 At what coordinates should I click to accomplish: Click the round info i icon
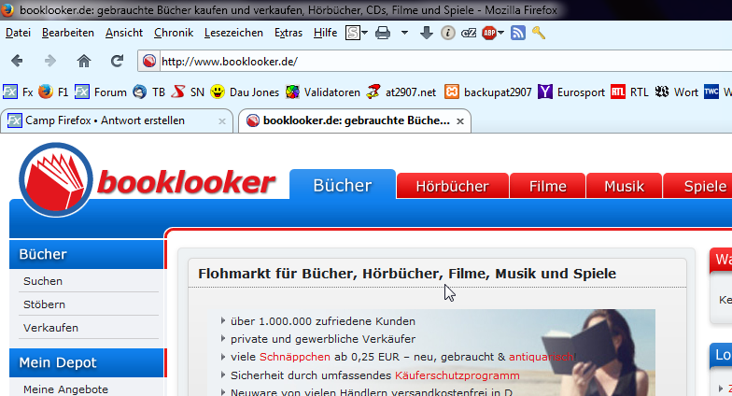coord(448,33)
